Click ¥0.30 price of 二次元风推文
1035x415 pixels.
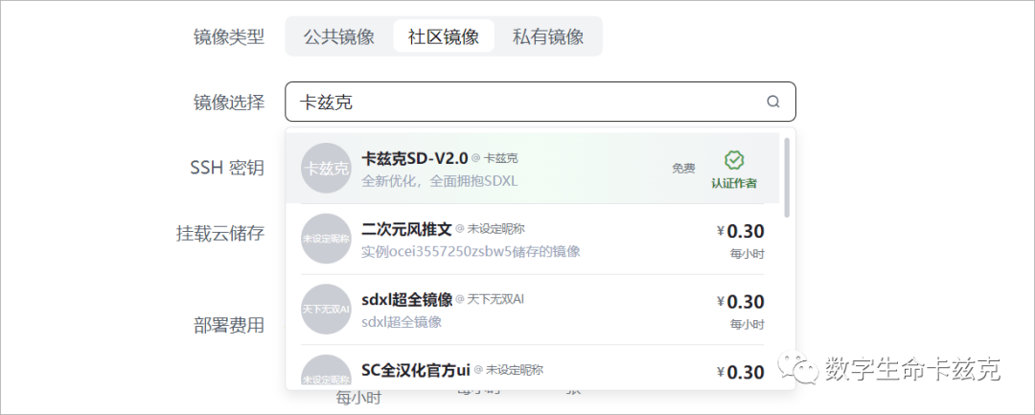pyautogui.click(x=741, y=231)
